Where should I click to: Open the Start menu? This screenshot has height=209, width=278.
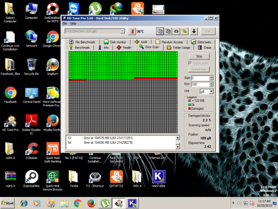point(8,203)
